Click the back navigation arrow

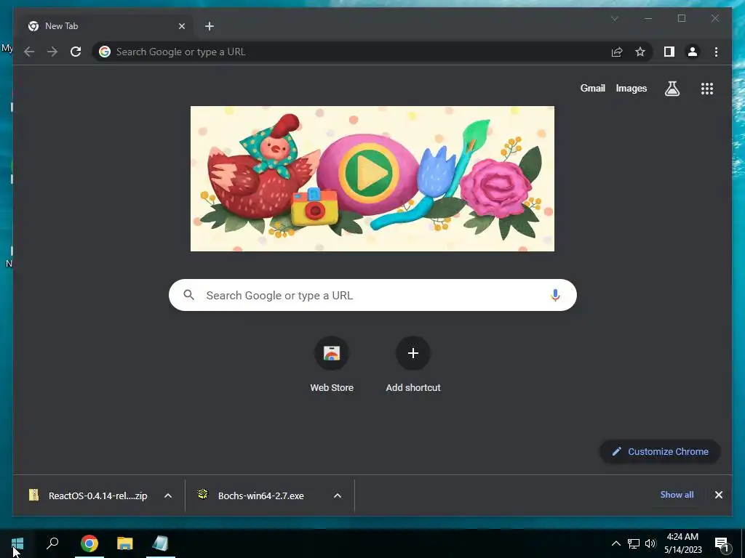click(x=29, y=52)
